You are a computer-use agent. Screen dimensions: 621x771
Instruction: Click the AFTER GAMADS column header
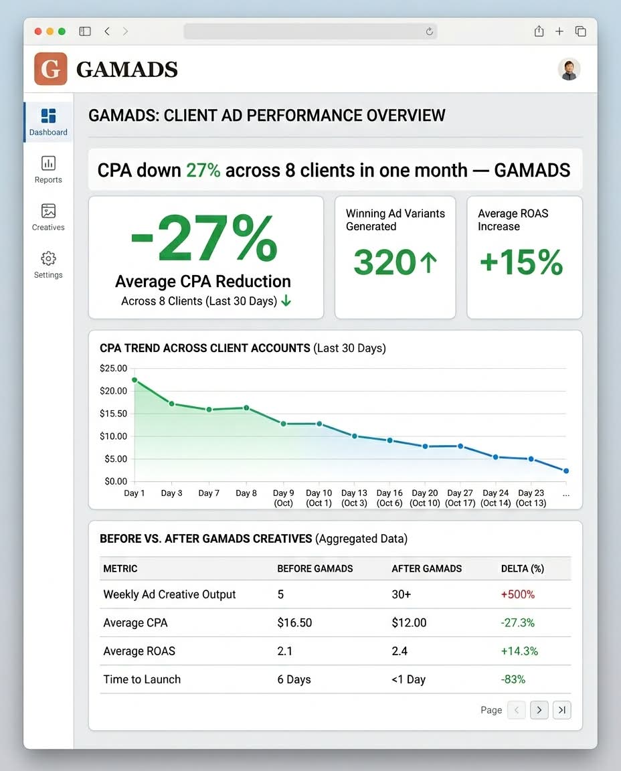(427, 569)
